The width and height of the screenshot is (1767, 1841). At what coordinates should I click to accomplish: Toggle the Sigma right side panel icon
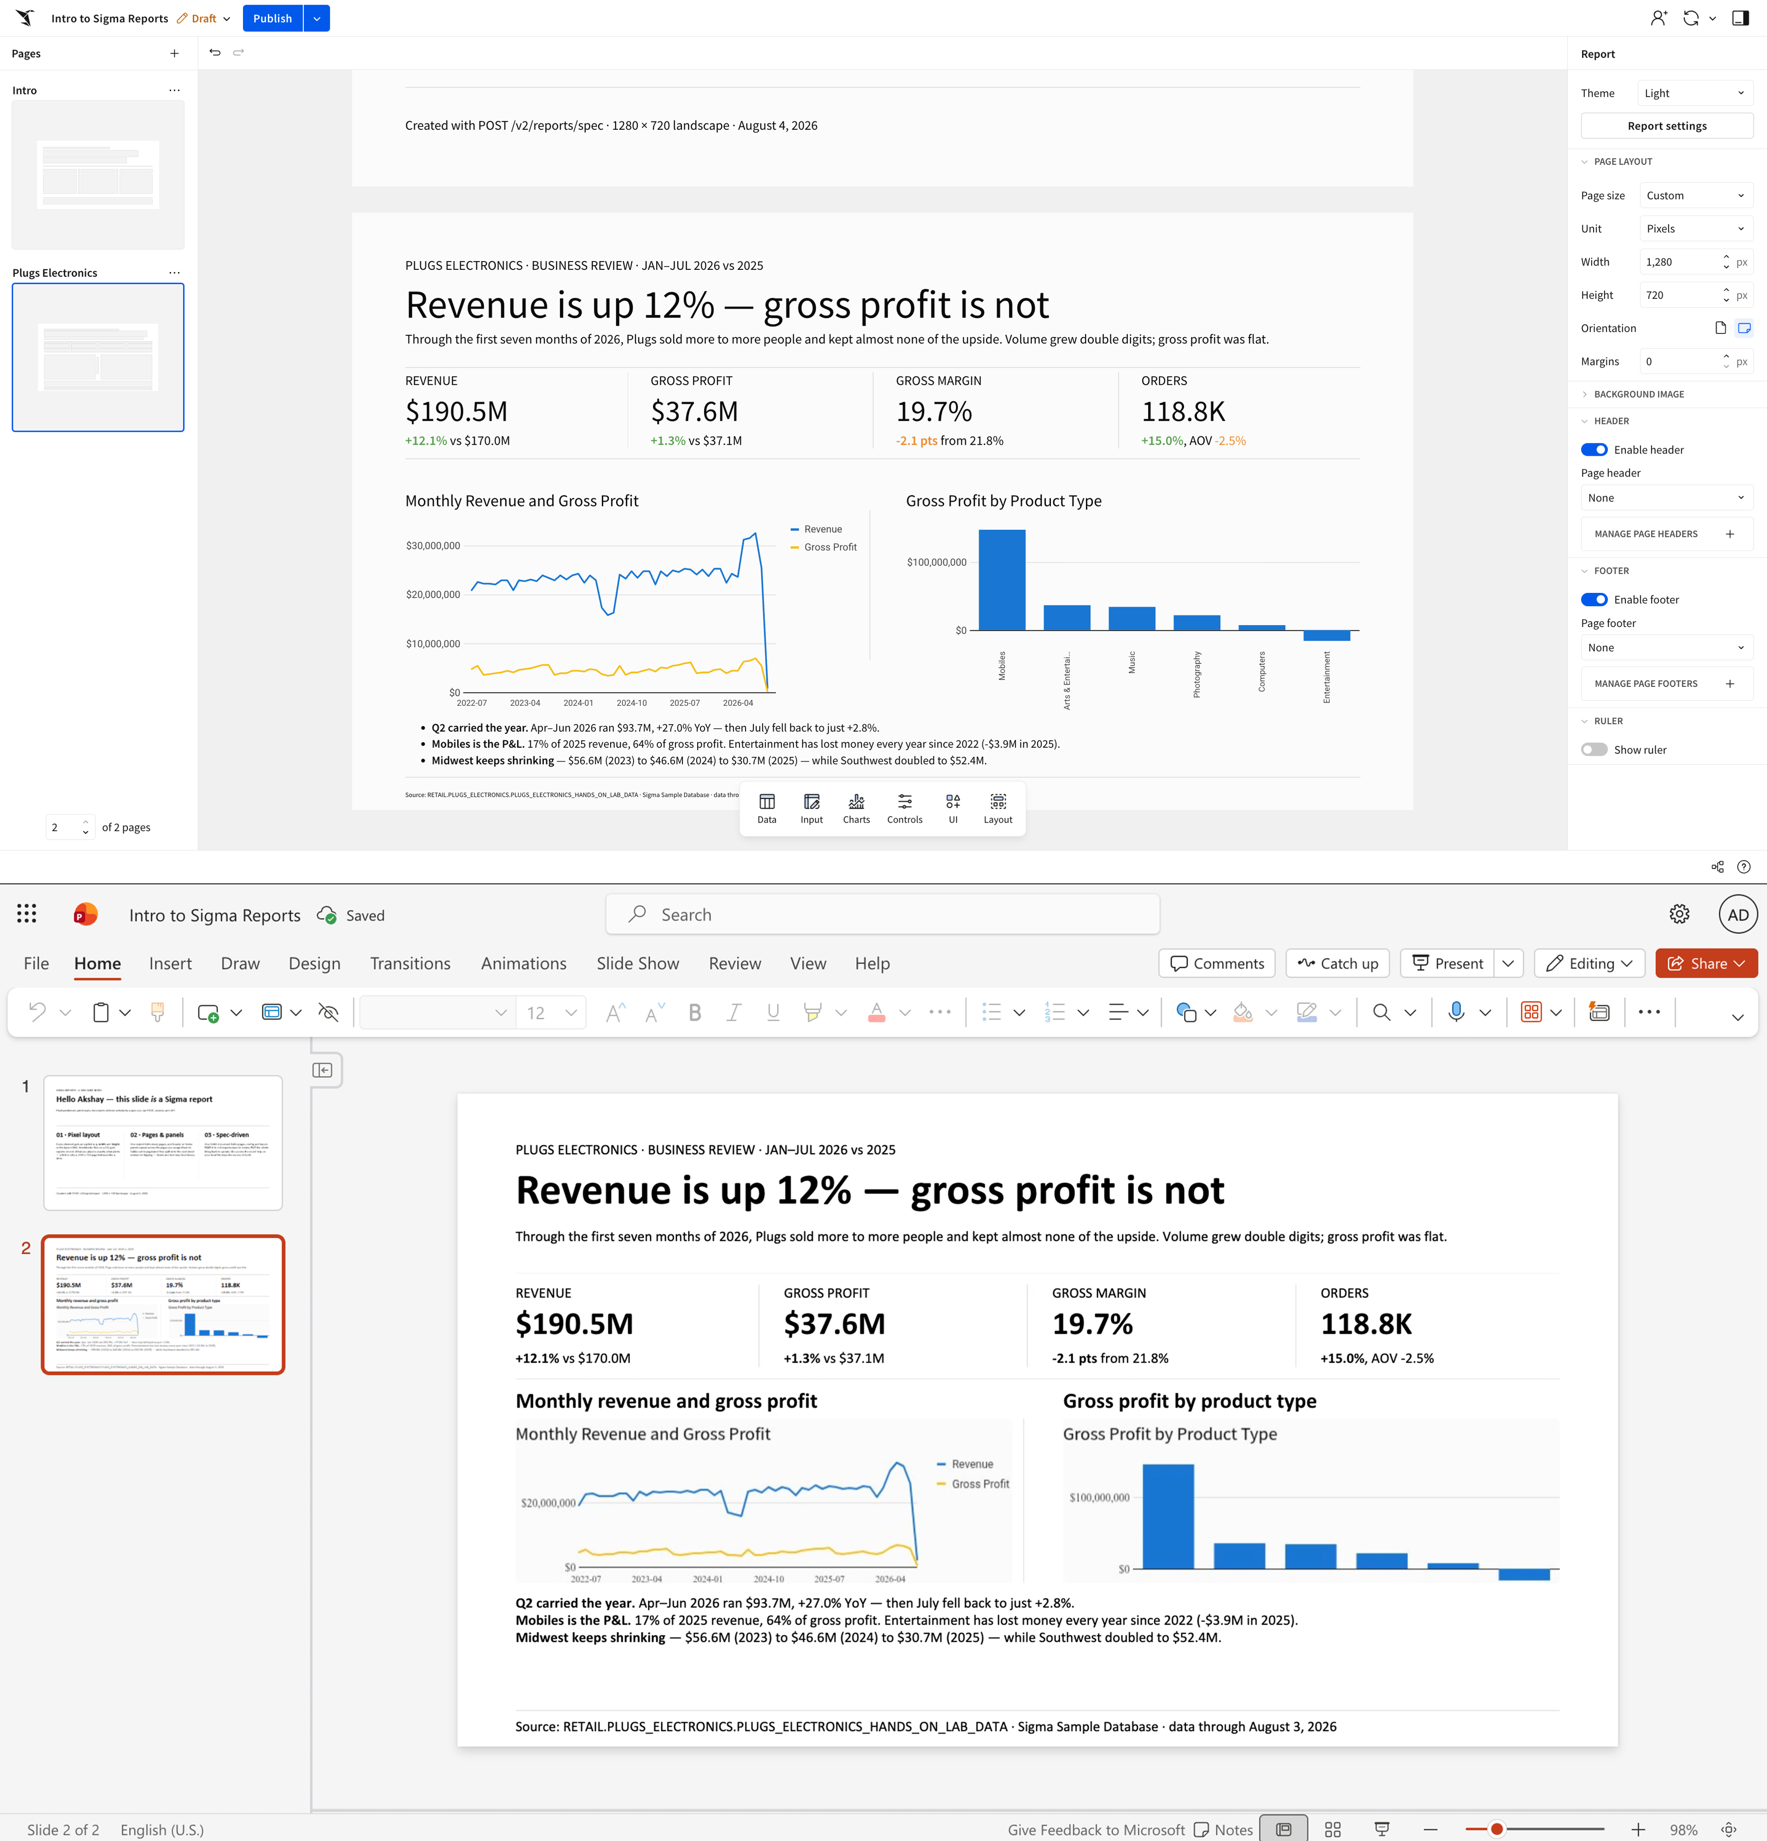(x=1740, y=18)
